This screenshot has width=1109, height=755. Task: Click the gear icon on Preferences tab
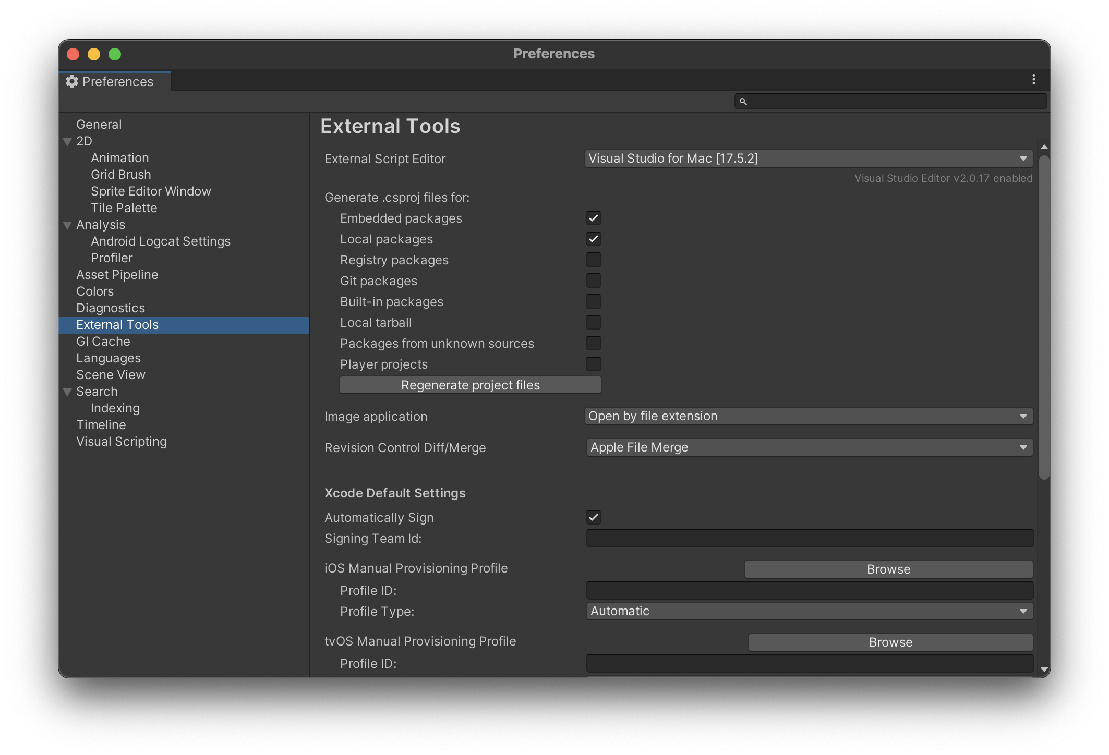[x=72, y=81]
